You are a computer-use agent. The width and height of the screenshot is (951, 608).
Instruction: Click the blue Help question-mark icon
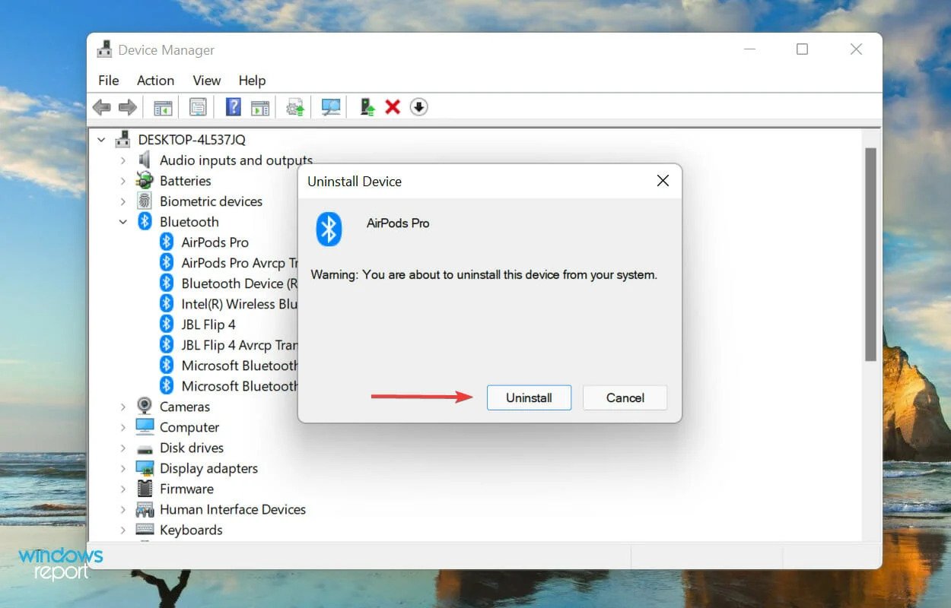coord(234,107)
